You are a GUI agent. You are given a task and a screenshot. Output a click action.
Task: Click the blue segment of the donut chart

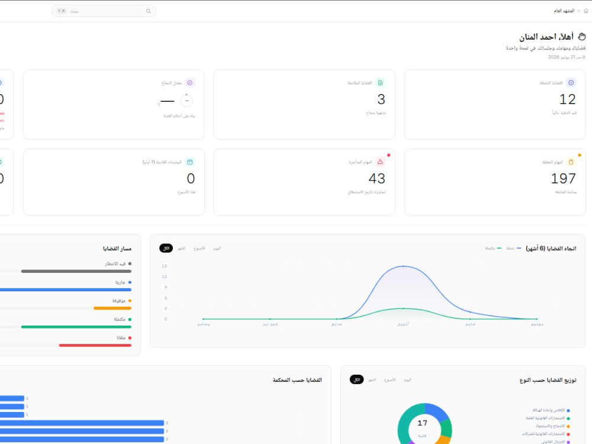click(437, 412)
